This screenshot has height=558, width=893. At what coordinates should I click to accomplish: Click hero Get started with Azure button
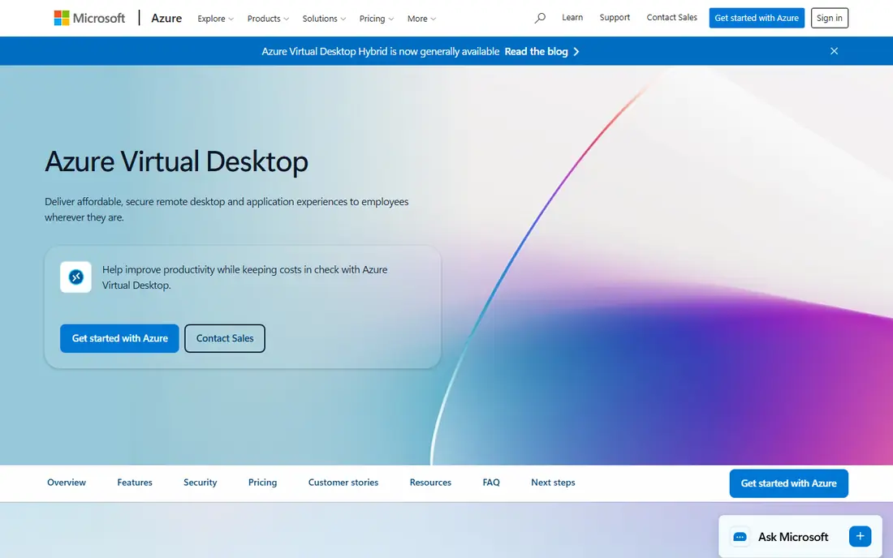(x=119, y=338)
